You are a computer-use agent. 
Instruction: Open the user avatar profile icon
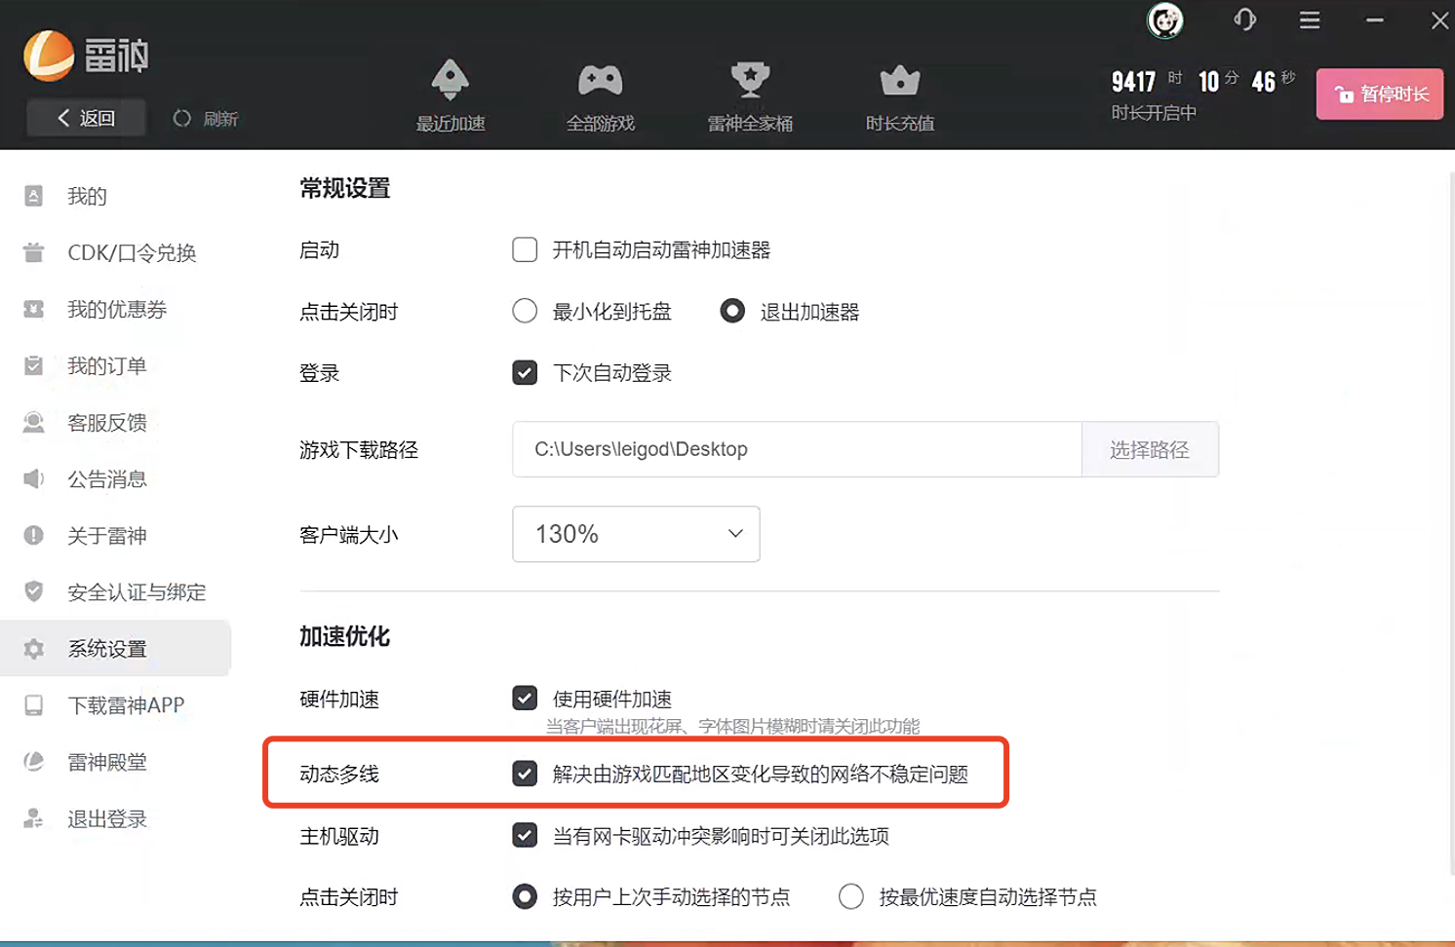click(1164, 20)
